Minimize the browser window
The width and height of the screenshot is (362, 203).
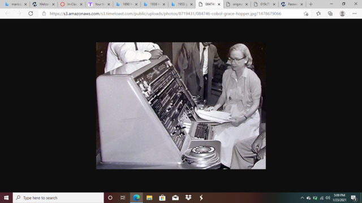coord(331,4)
